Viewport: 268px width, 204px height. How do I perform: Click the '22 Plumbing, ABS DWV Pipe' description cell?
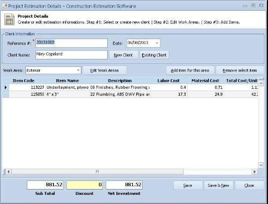click(120, 94)
